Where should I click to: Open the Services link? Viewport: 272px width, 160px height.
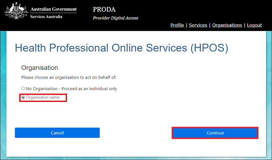pos(198,25)
